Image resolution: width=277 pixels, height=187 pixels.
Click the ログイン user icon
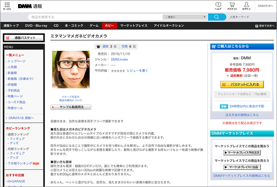pyautogui.click(x=246, y=6)
